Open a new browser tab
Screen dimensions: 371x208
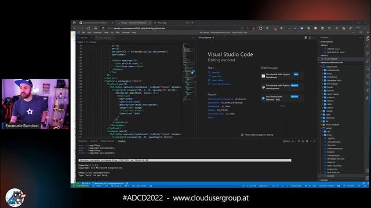192,23
